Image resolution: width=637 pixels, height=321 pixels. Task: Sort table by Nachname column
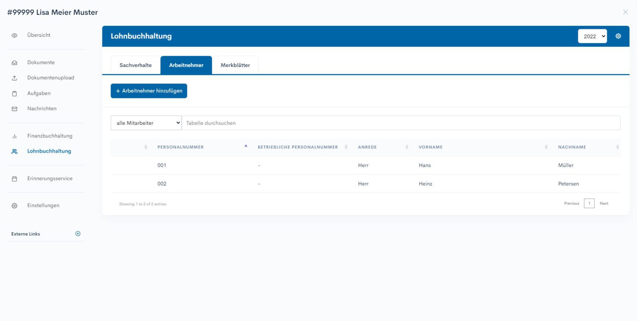click(x=572, y=147)
